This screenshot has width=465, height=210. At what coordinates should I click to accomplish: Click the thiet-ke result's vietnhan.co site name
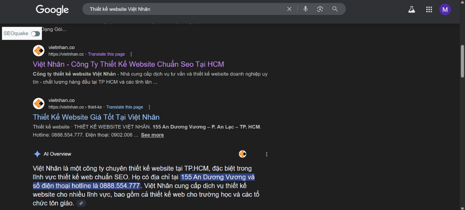pyautogui.click(x=62, y=100)
